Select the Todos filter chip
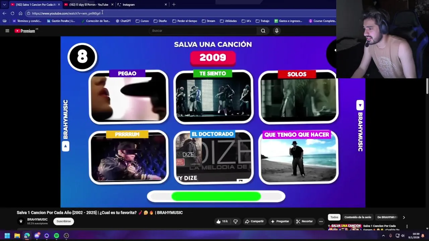The height and width of the screenshot is (241, 429). coord(334,217)
